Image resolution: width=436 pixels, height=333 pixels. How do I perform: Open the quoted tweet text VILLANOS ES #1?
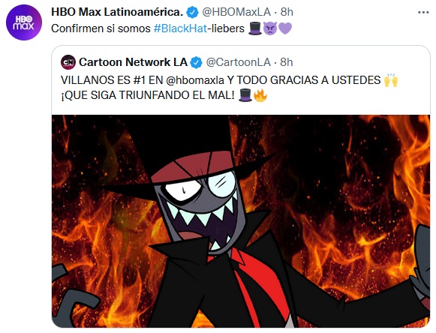tap(230, 88)
